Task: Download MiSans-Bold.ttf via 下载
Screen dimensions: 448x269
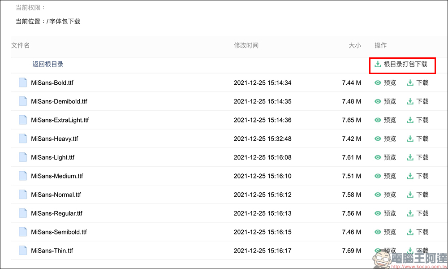Action: coord(418,82)
